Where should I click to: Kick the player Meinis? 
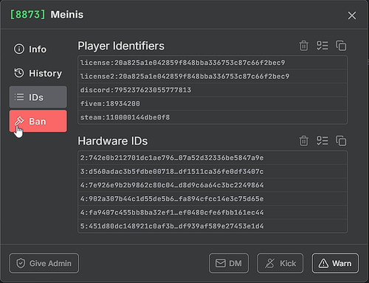[280, 263]
